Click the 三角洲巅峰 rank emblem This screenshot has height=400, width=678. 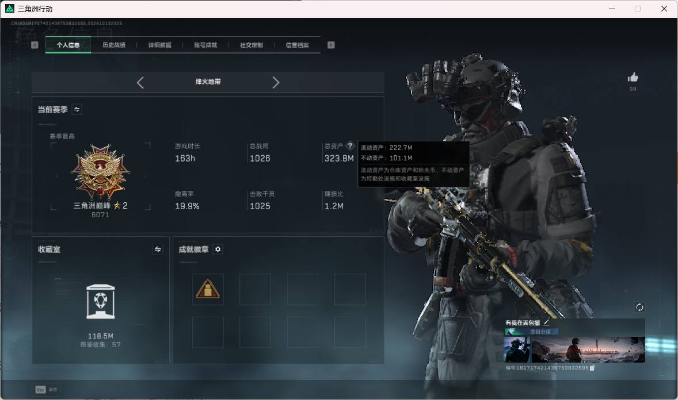pyautogui.click(x=100, y=171)
